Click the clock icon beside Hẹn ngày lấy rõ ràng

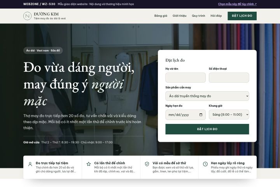click(205, 164)
